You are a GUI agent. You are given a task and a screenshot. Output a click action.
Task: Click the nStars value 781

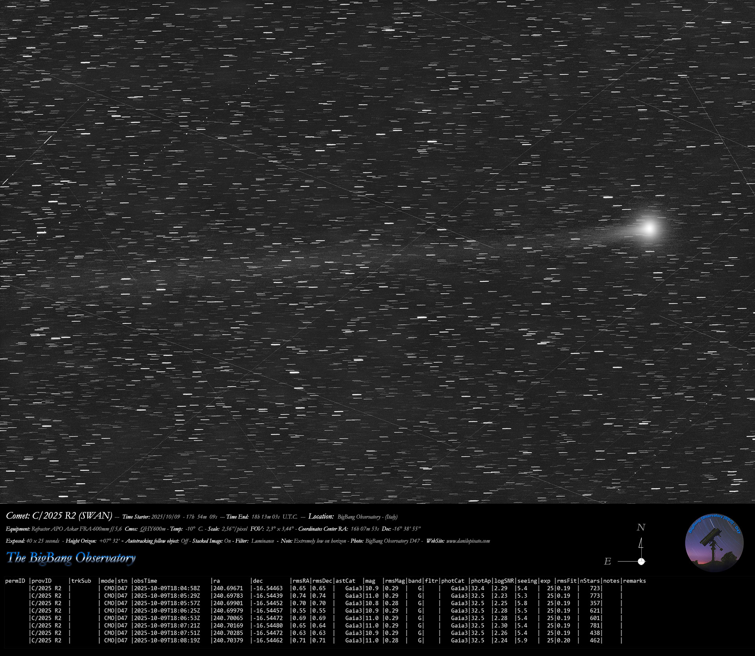595,625
